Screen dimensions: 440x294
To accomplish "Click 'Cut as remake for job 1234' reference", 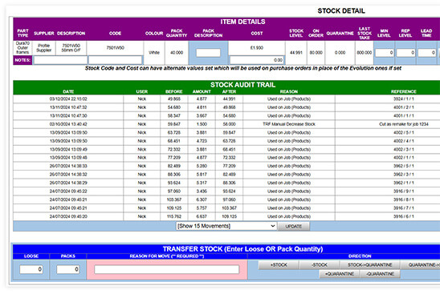I will click(404, 124).
